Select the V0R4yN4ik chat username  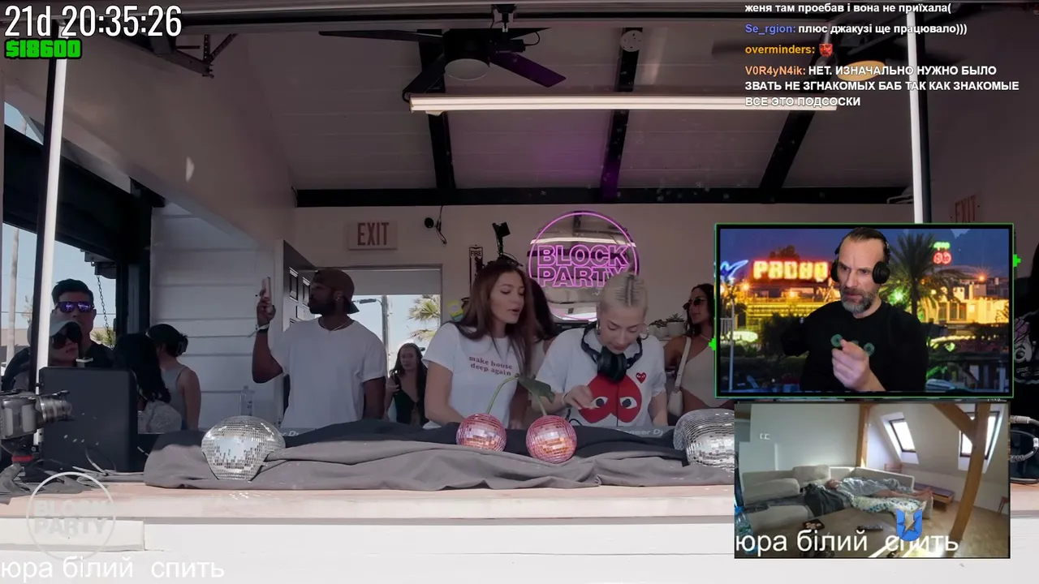[775, 71]
